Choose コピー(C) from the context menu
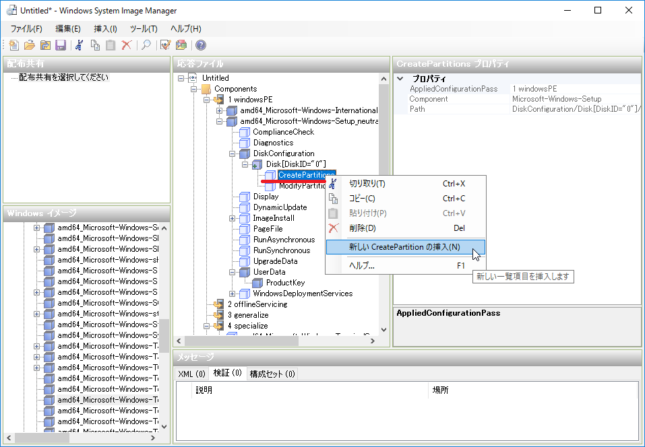Screen dimensions: 645x447 tap(406, 199)
